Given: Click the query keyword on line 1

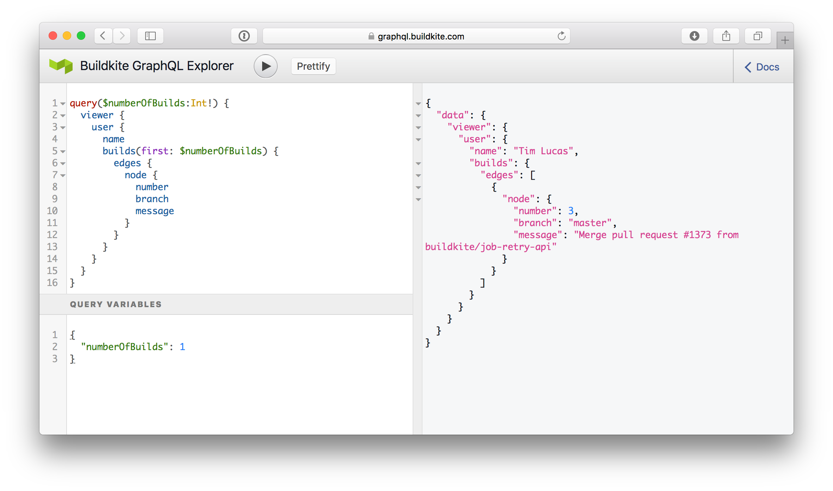Looking at the screenshot, I should 84,103.
